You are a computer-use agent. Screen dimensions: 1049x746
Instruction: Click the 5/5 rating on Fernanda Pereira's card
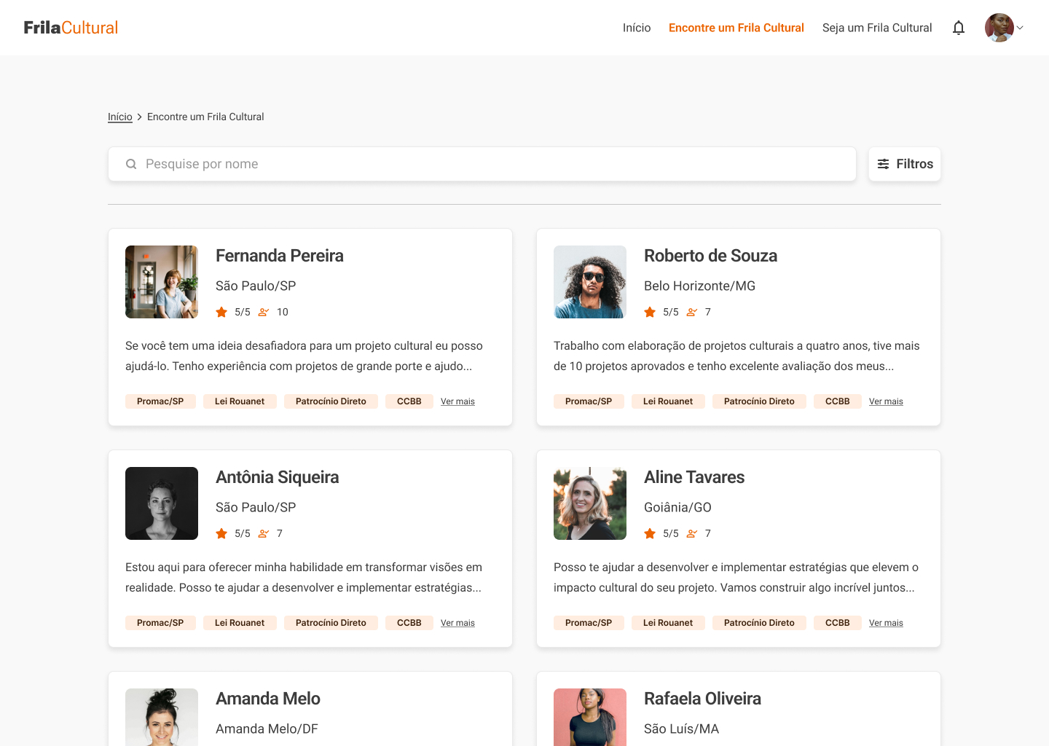click(243, 312)
